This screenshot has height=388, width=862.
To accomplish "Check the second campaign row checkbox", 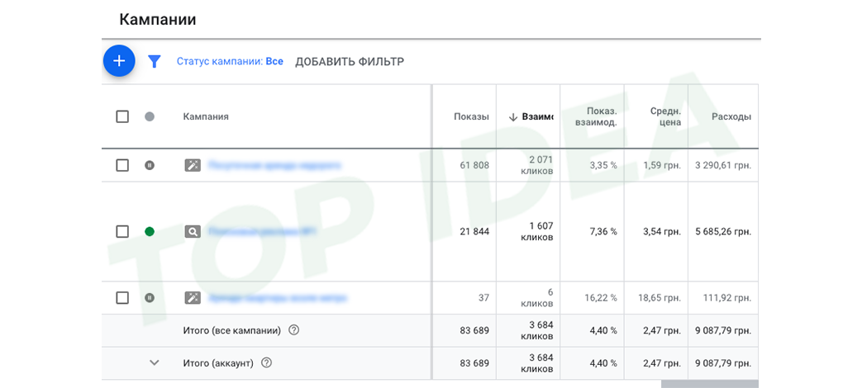I will point(122,232).
